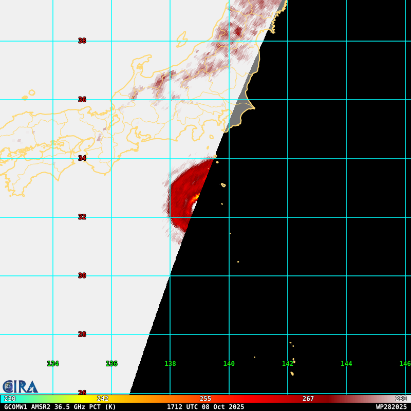Select the 140 longitude label
411x411 pixels.
pyautogui.click(x=229, y=364)
